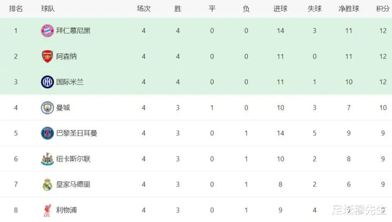This screenshot has width=392, height=222.
Task: Open the 阿森纳 team link
Action: click(x=67, y=56)
